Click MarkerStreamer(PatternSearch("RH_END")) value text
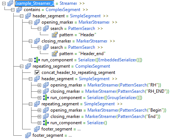The height and width of the screenshot is (139, 170). point(127,91)
